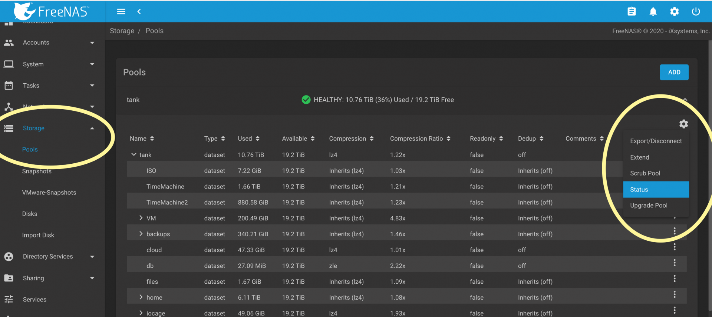The image size is (712, 317).
Task: Click the TimeMachine2 dataset name
Action: click(x=167, y=203)
